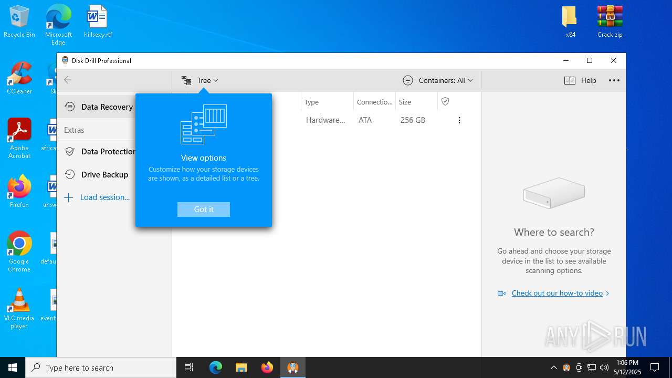
Task: Click the Help book icon
Action: pos(570,80)
